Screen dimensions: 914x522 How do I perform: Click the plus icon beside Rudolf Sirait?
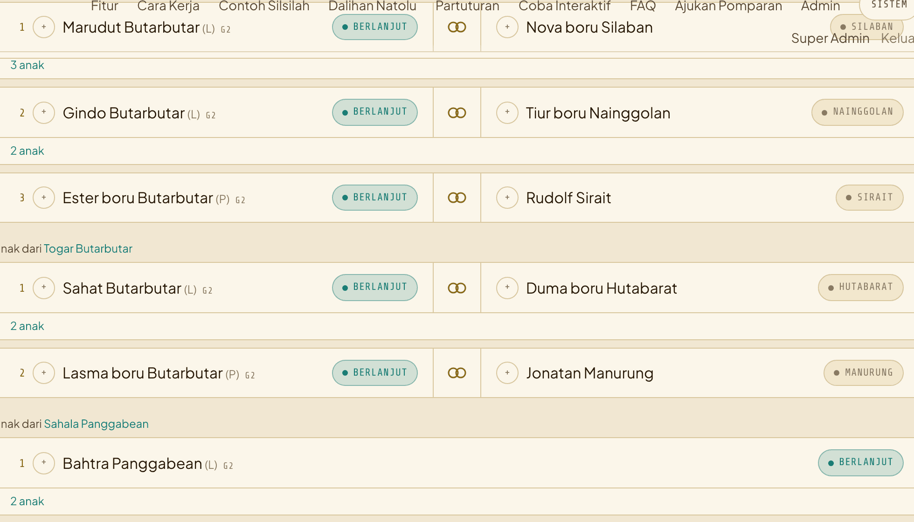pyautogui.click(x=507, y=198)
